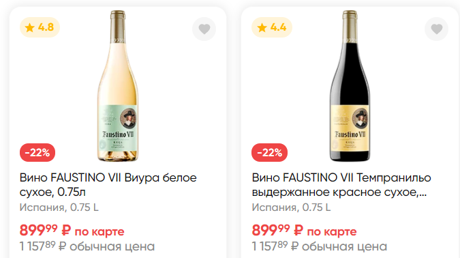Open the white wine bottle image
Viewport: 460px width, 258px height.
(118, 86)
